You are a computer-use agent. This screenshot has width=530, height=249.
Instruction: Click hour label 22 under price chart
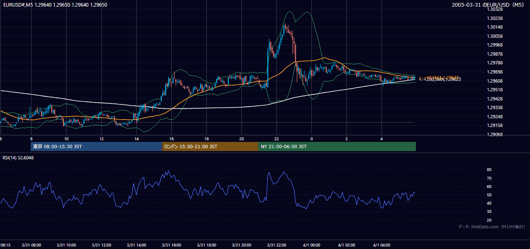[277, 139]
